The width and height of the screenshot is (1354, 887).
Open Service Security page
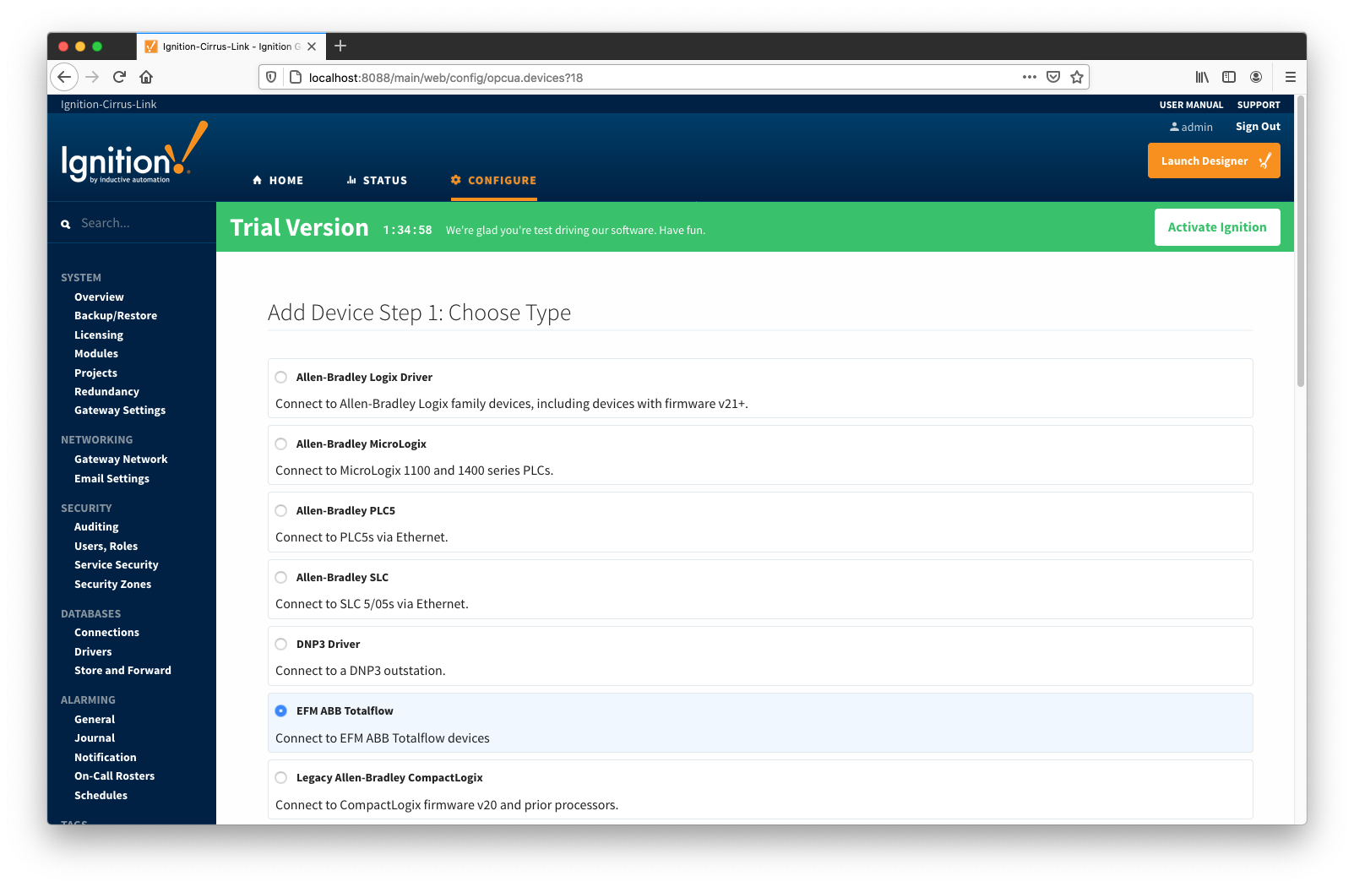(117, 565)
